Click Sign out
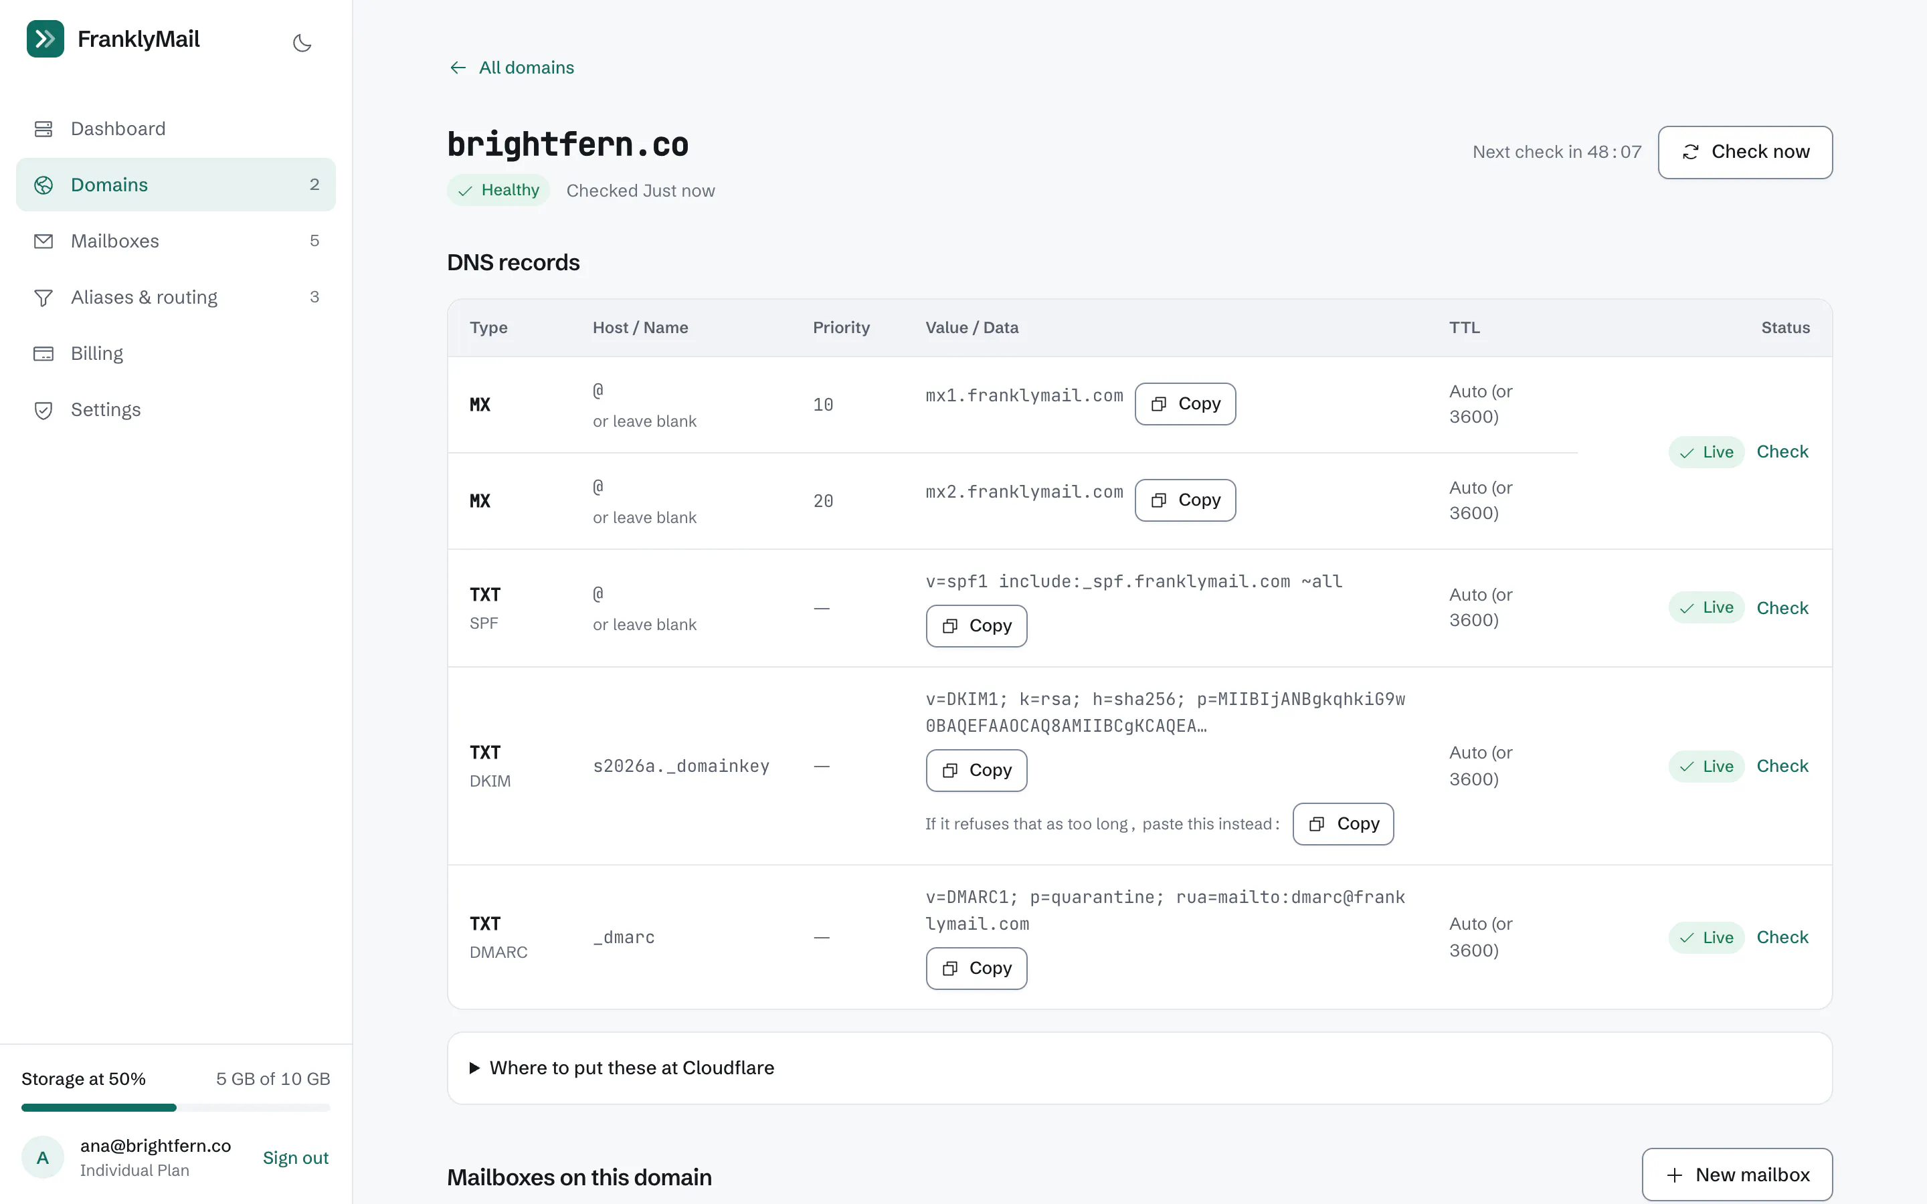 click(296, 1158)
